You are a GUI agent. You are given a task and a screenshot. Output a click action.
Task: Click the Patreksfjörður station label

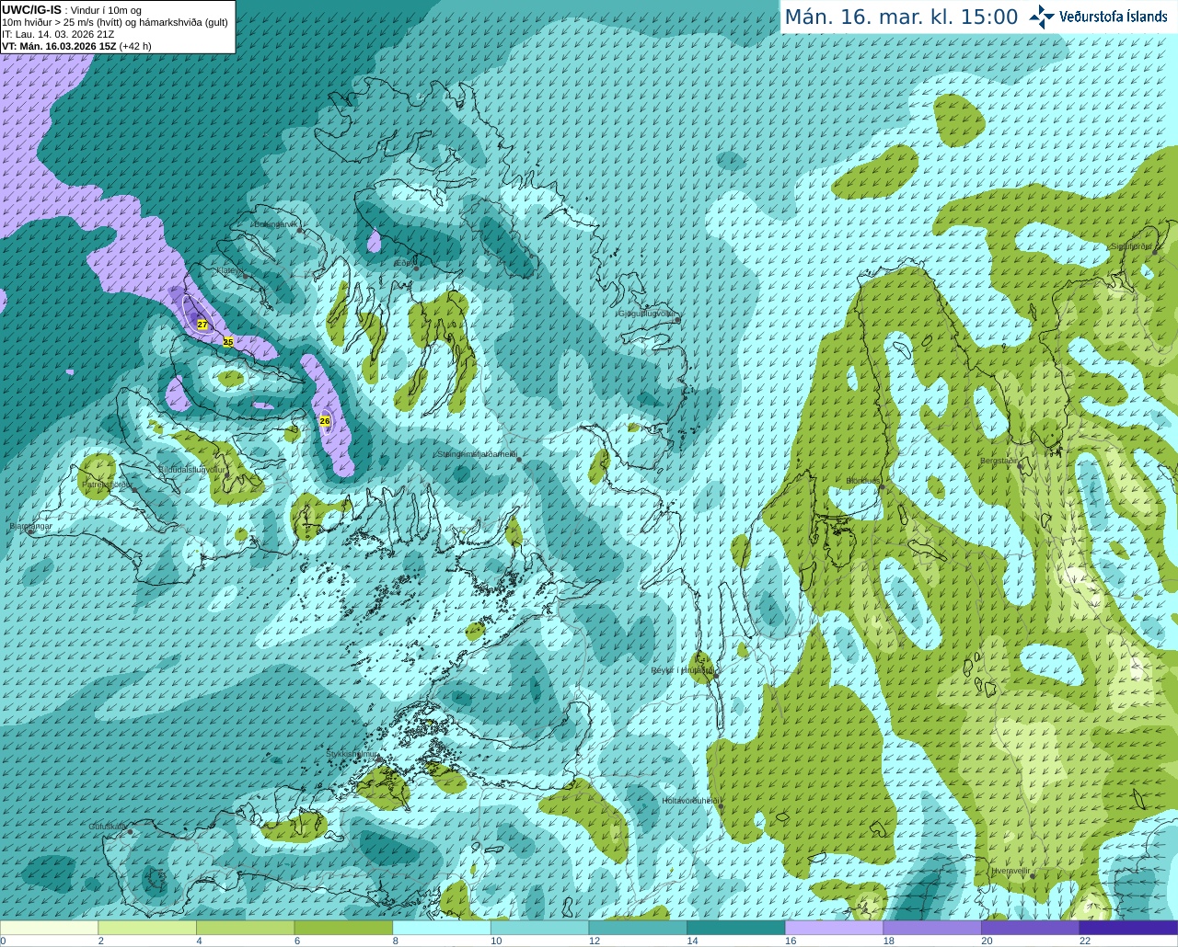click(108, 484)
